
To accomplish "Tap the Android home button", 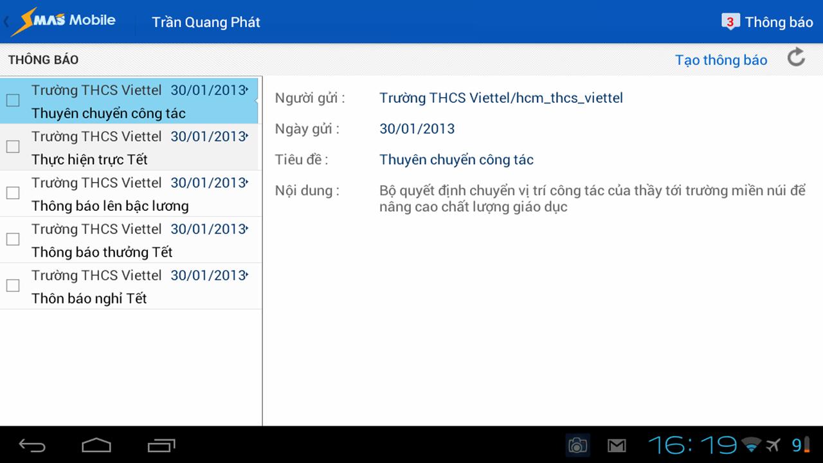I will coord(96,445).
